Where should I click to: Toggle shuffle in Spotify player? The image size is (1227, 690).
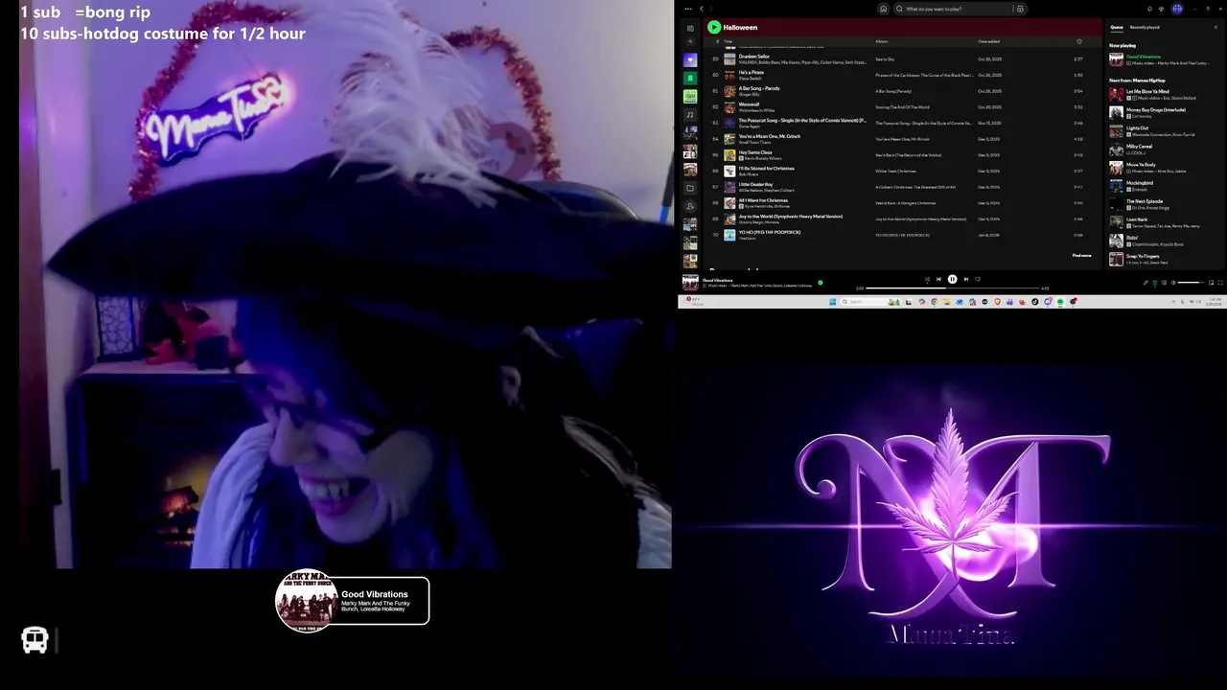click(x=927, y=279)
